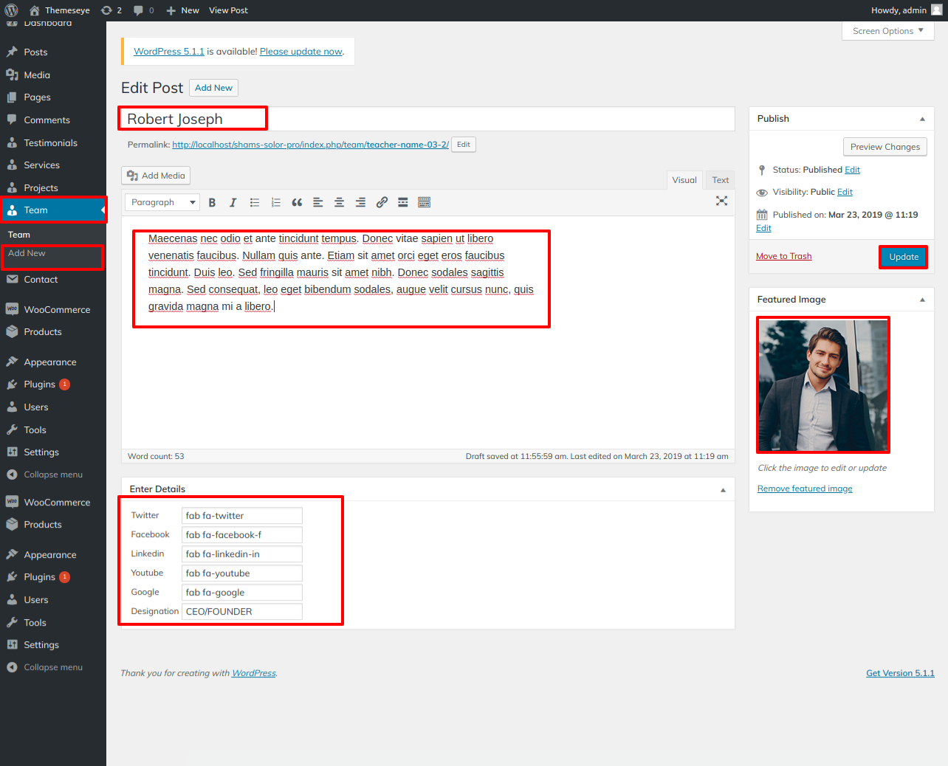Image resolution: width=948 pixels, height=766 pixels.
Task: Open Testimonials in the sidebar menu
Action: [50, 143]
